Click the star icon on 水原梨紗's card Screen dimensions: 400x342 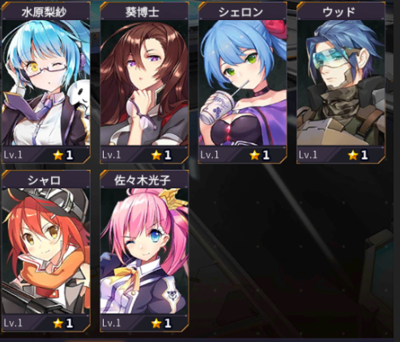58,155
